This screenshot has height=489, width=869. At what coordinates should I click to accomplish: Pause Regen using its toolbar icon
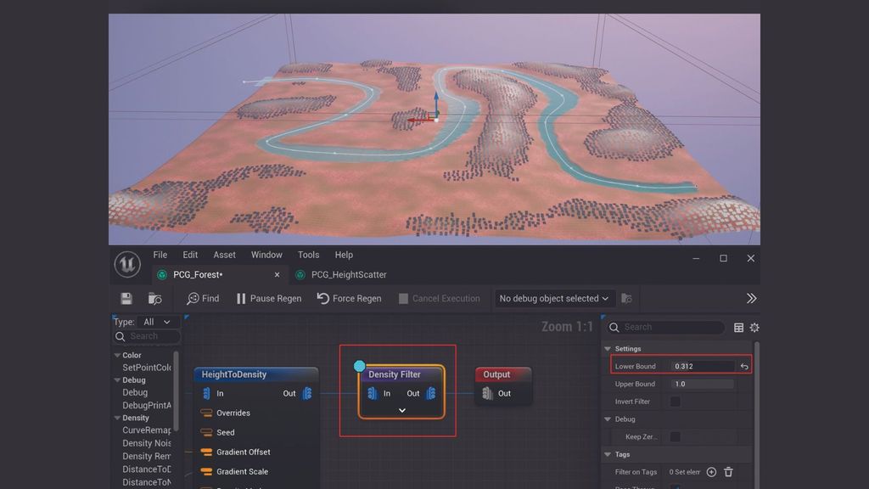coord(241,298)
